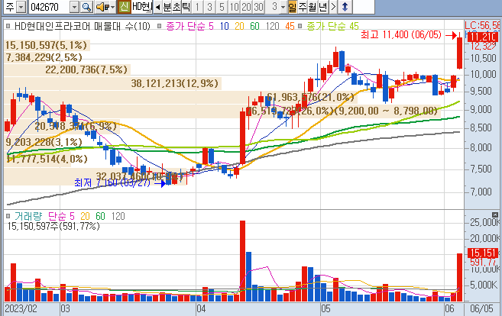Switch chart to 초 (second) period
The image size is (502, 316).
(177, 7)
